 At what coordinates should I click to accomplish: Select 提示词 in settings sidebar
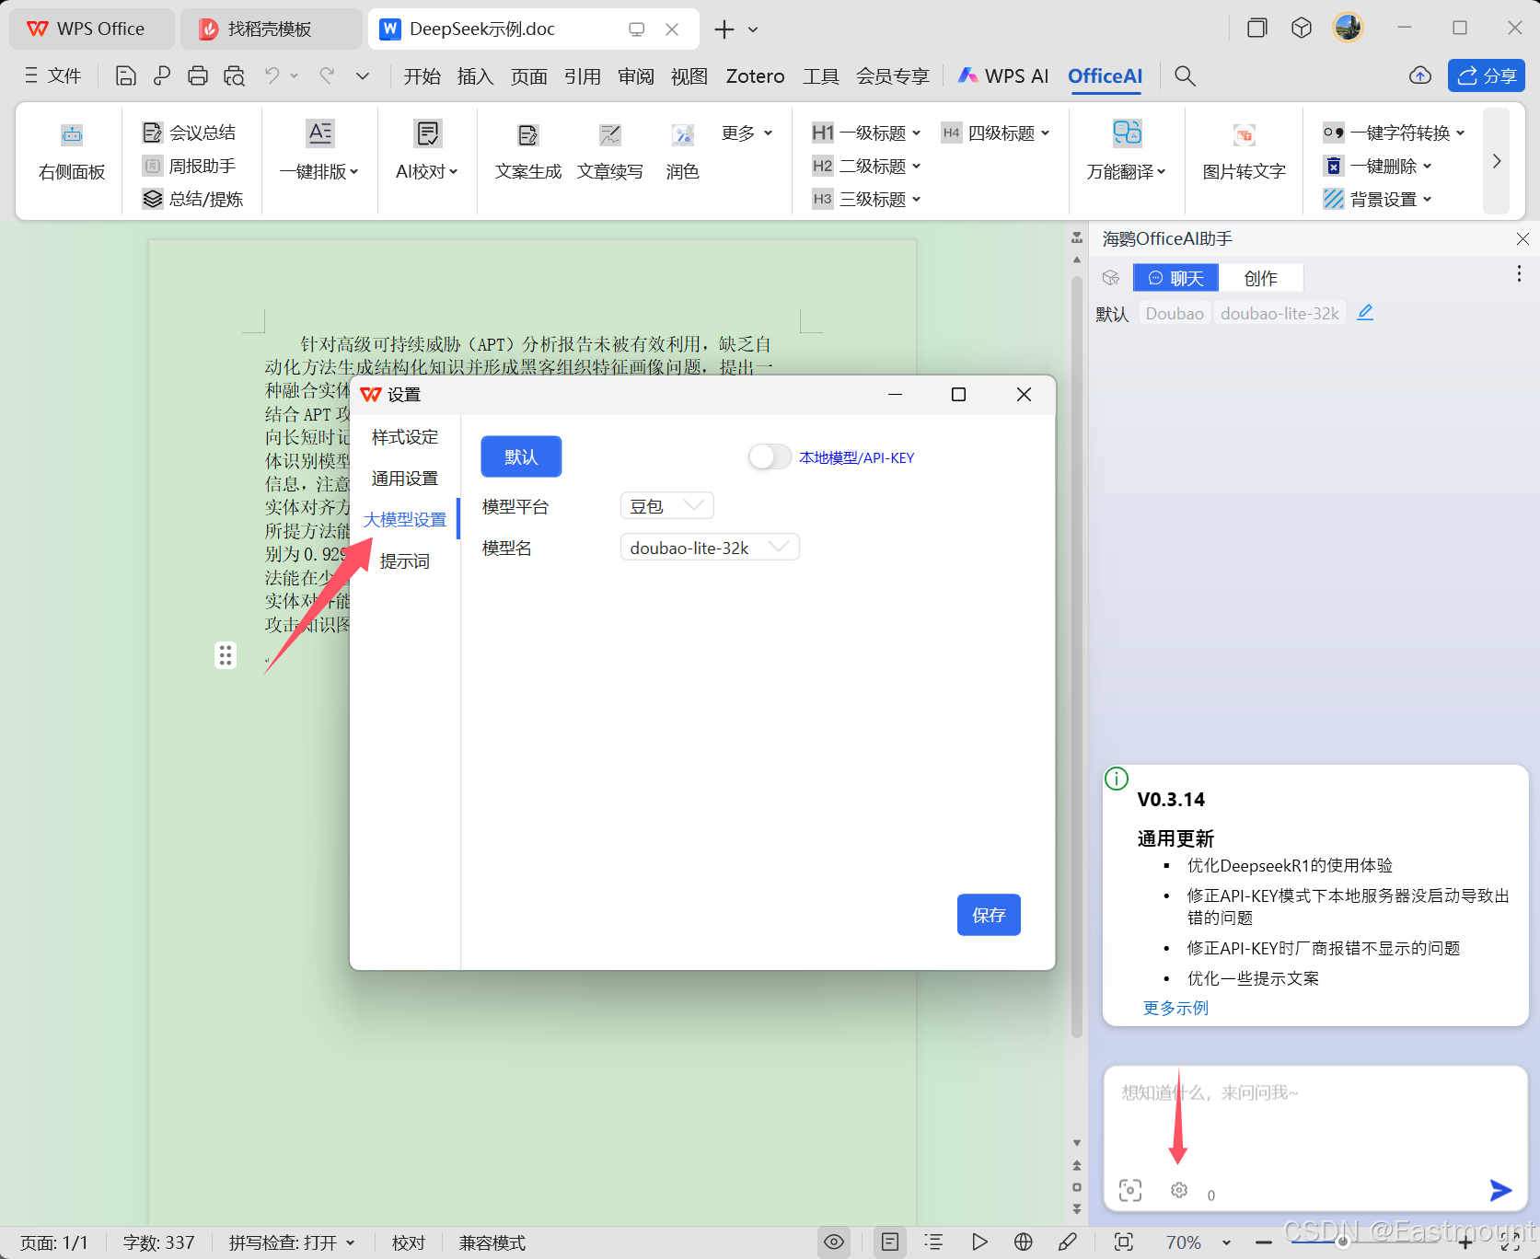click(405, 561)
